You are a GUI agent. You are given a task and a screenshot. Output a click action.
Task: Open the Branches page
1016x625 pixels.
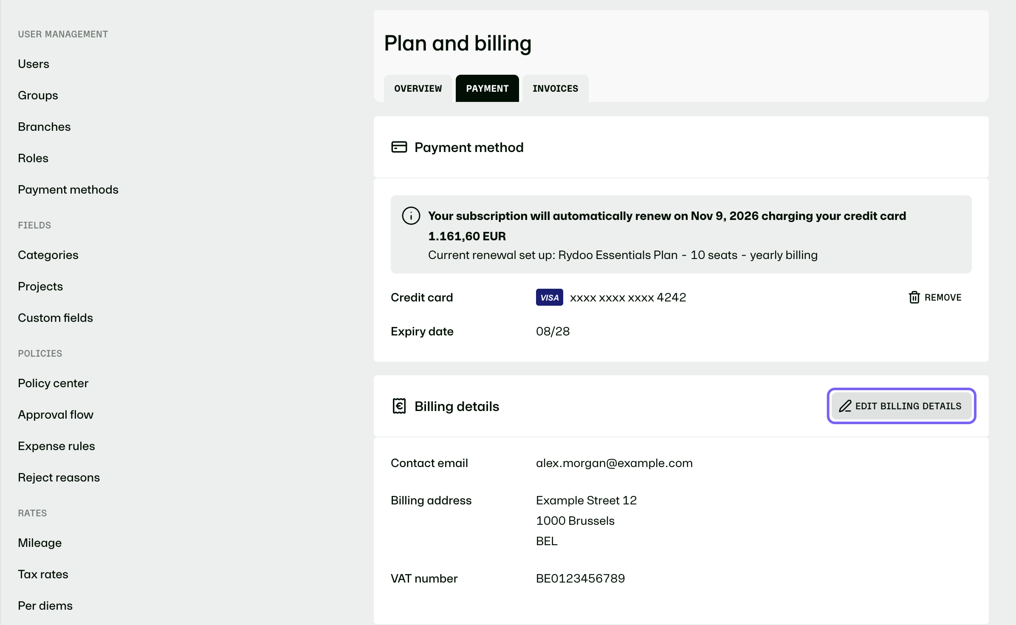tap(44, 127)
